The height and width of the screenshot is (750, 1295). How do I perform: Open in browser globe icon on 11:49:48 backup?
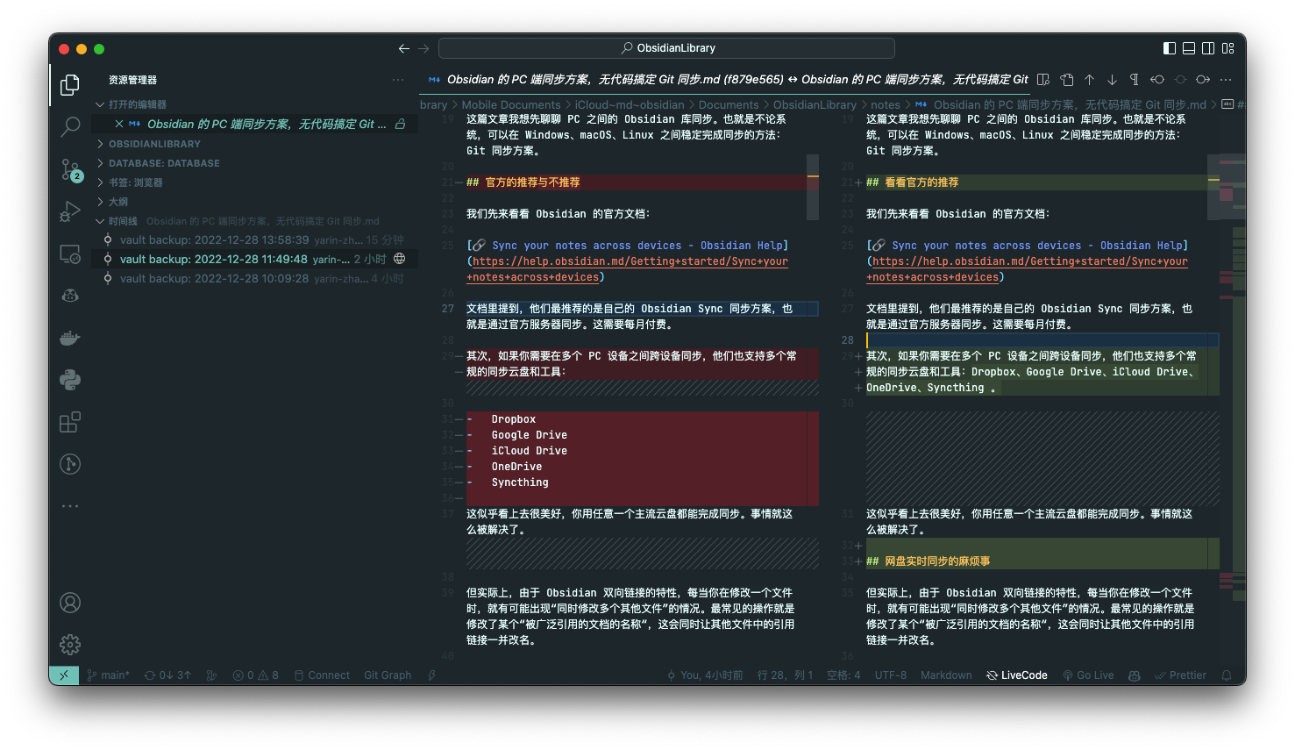pos(400,259)
